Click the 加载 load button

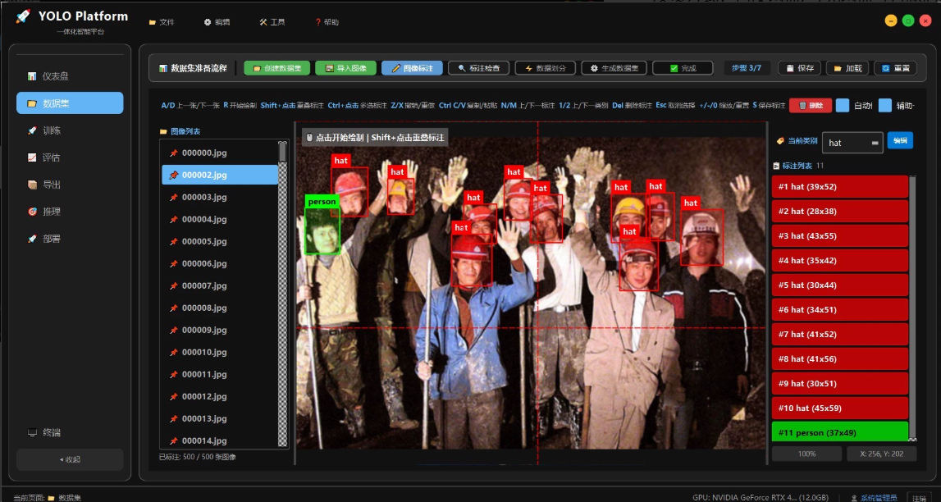coord(847,68)
